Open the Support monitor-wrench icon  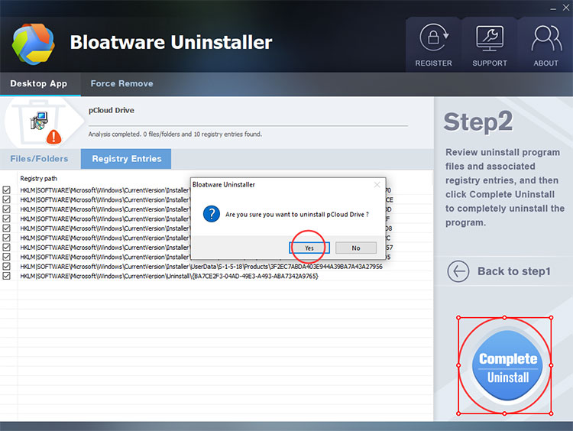(490, 38)
